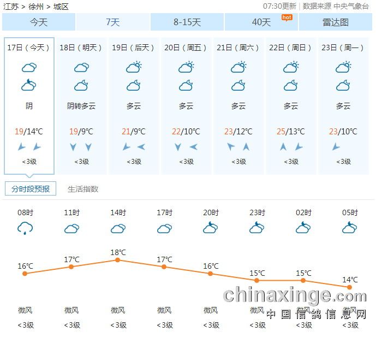The width and height of the screenshot is (376, 343).
Task: Click the 19日 daytime partly sunny icon
Action: [134, 68]
